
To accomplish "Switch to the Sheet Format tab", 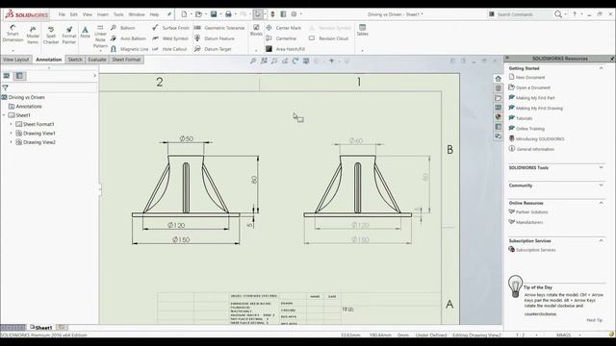I will 126,60.
